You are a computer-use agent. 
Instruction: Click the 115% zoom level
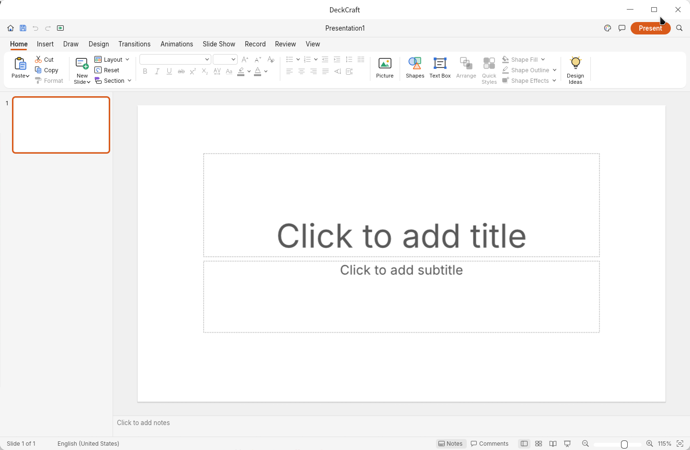[665, 444]
